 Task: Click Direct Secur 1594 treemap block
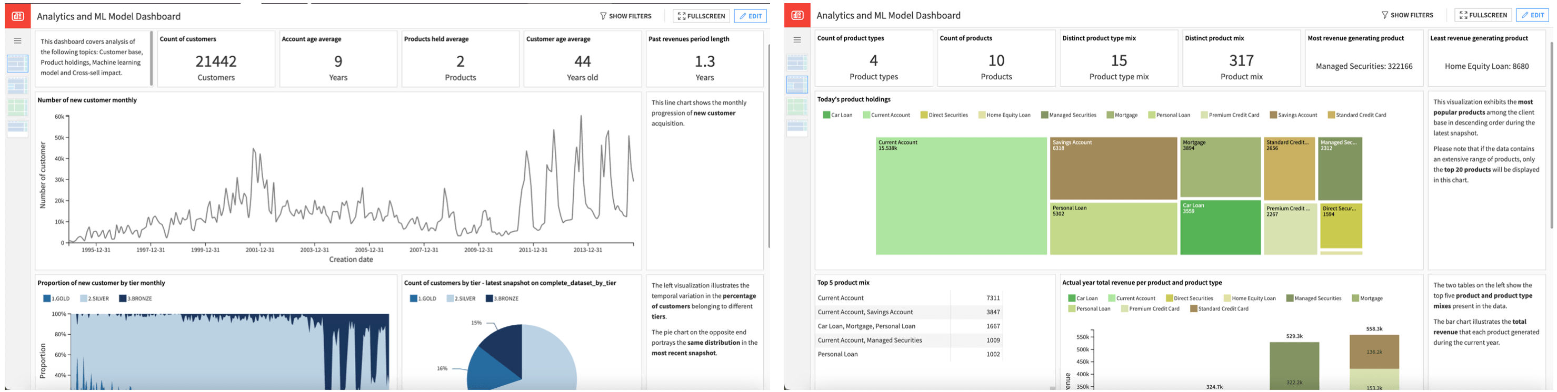(x=1341, y=226)
